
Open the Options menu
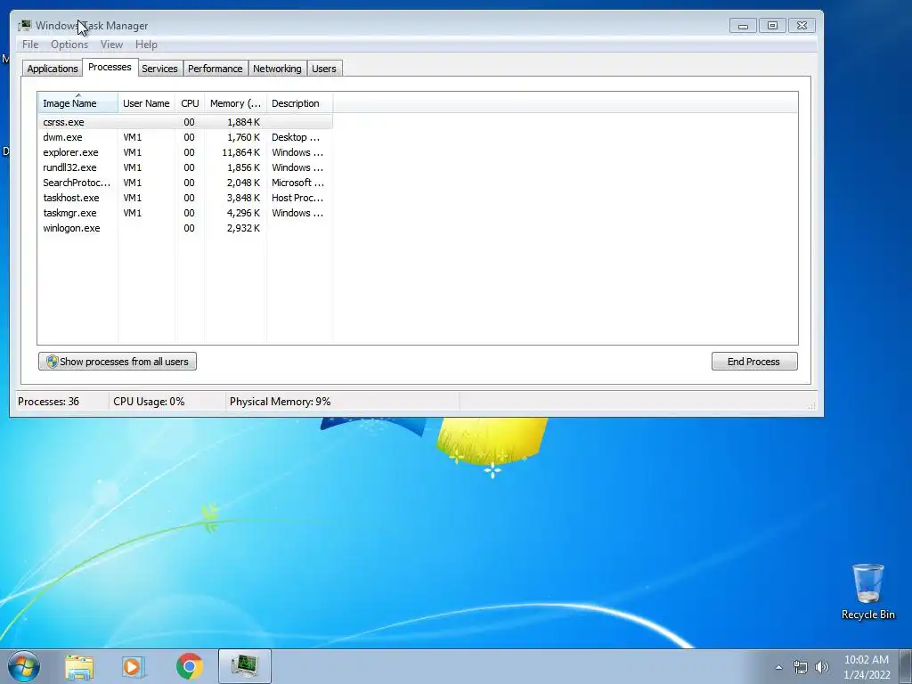pyautogui.click(x=69, y=45)
